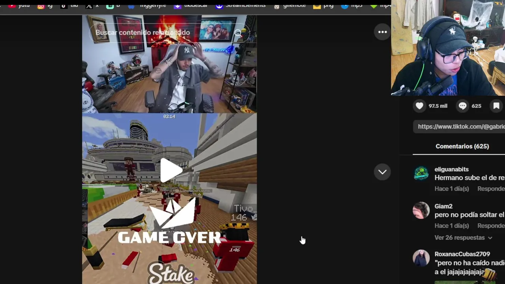Play the video with center play button
This screenshot has height=284, width=505.
click(x=171, y=170)
